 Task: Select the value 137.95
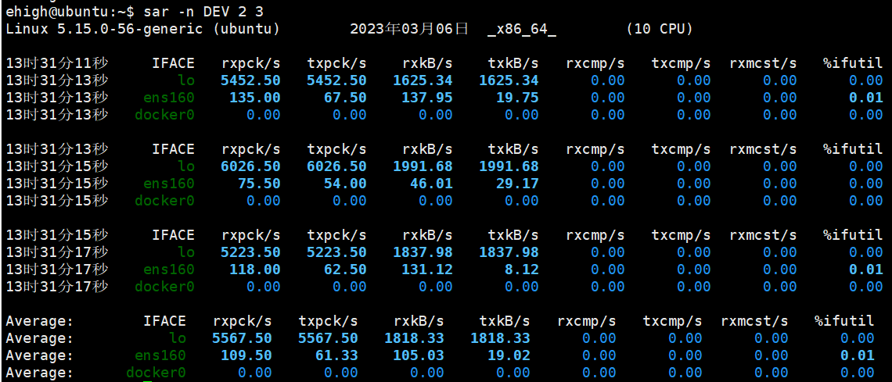tap(426, 98)
